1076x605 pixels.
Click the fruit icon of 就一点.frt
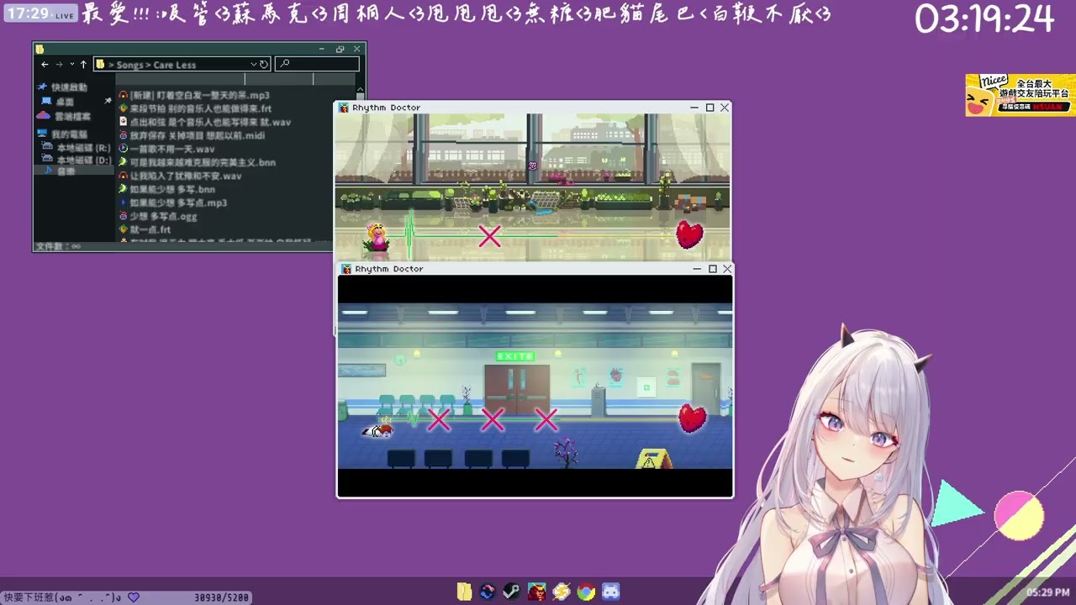point(124,229)
